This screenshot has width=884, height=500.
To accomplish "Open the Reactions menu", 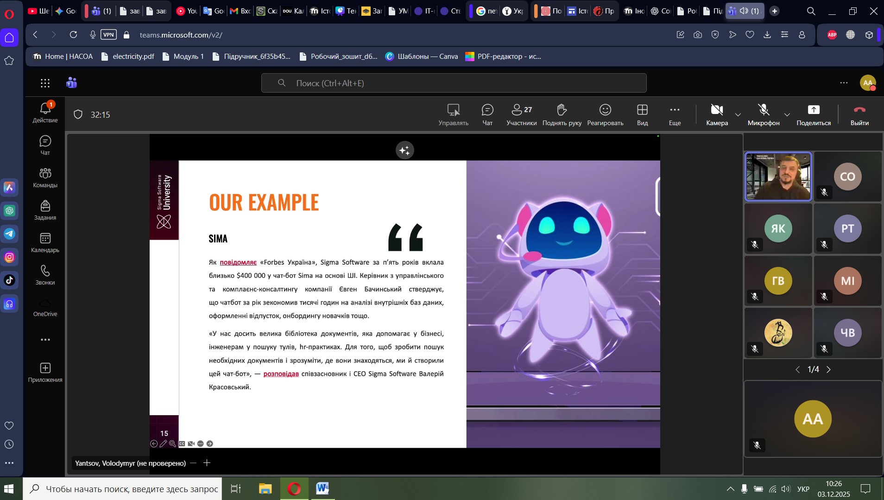I will [605, 114].
